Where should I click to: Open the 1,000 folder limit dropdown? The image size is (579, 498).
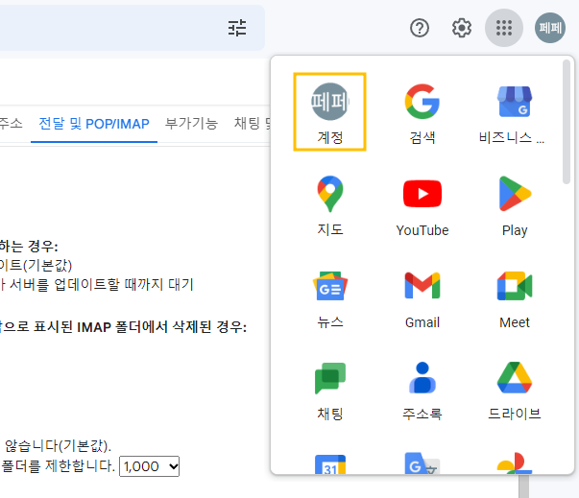[x=149, y=466]
